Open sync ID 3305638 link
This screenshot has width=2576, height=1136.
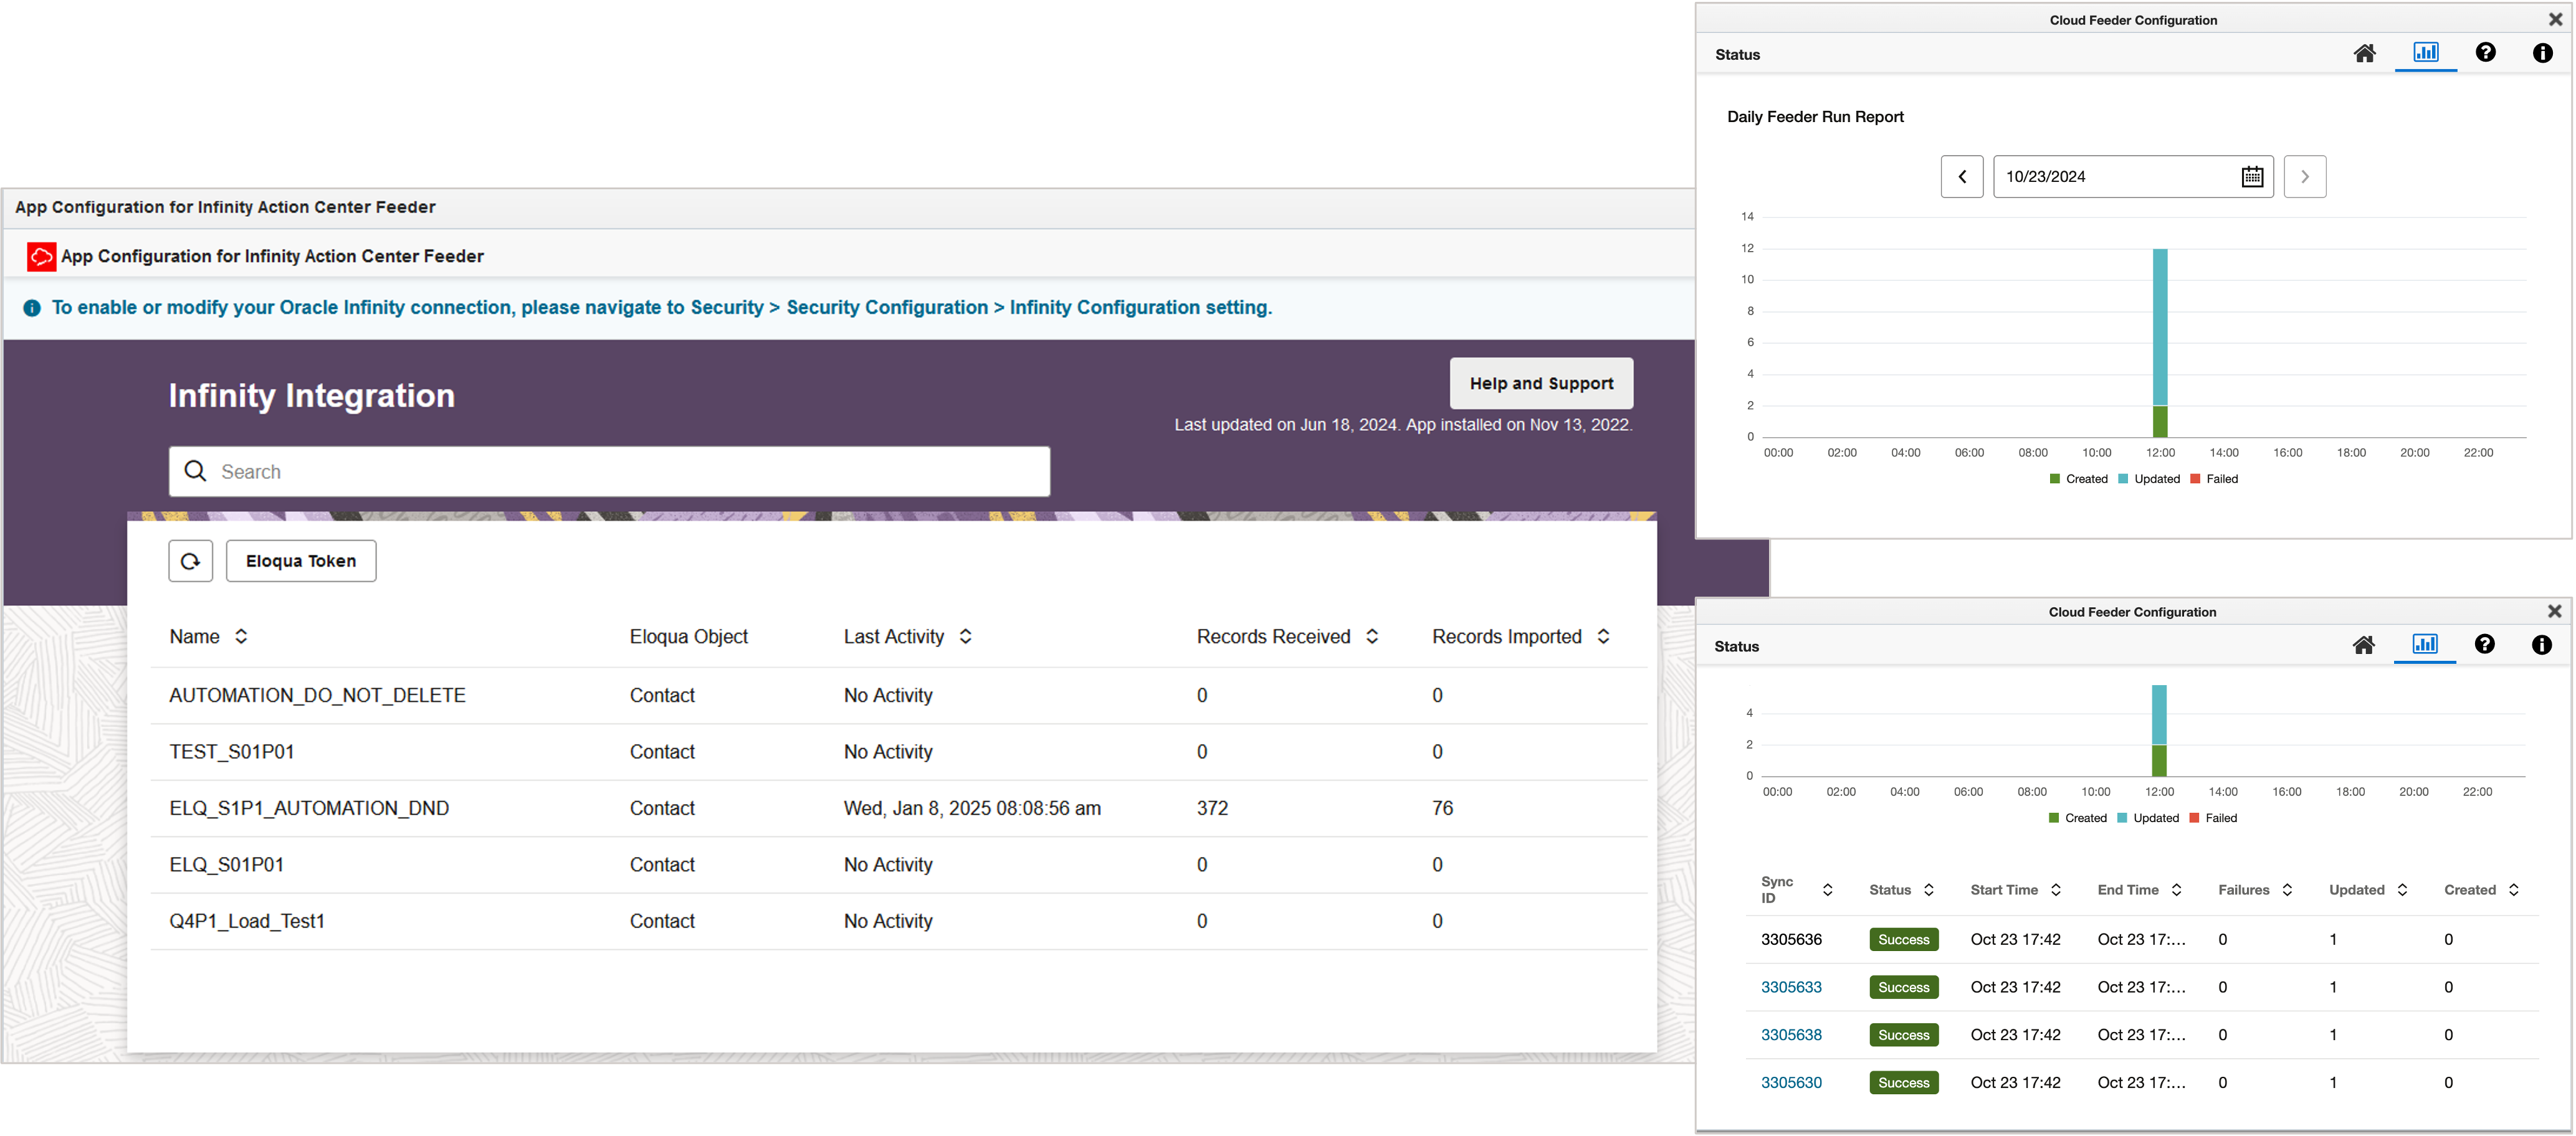pyautogui.click(x=1791, y=1035)
